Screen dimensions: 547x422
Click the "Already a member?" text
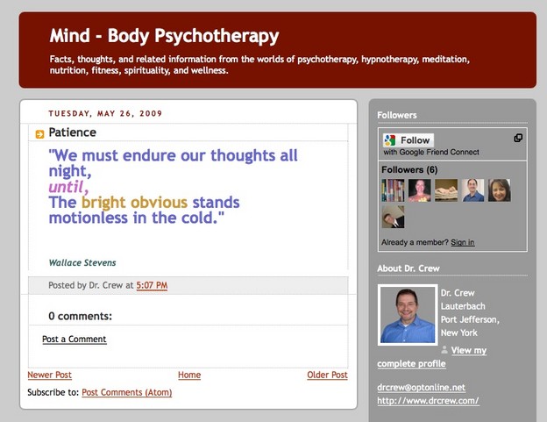click(415, 242)
